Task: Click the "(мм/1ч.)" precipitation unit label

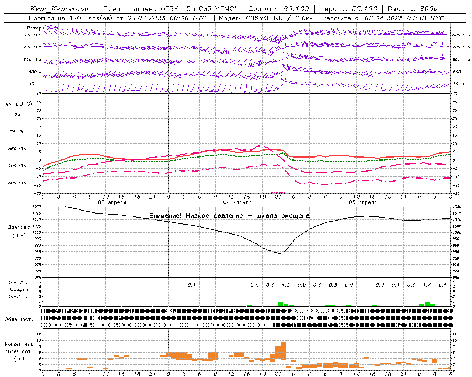Action: (19, 296)
